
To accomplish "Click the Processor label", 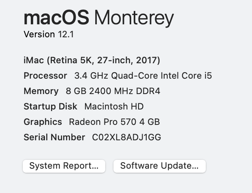I will click(45, 76).
